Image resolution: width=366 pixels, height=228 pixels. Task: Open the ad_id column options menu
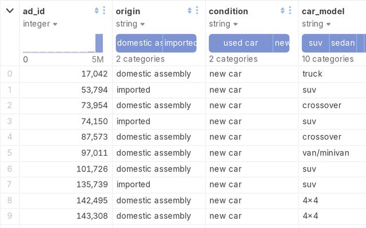[104, 11]
